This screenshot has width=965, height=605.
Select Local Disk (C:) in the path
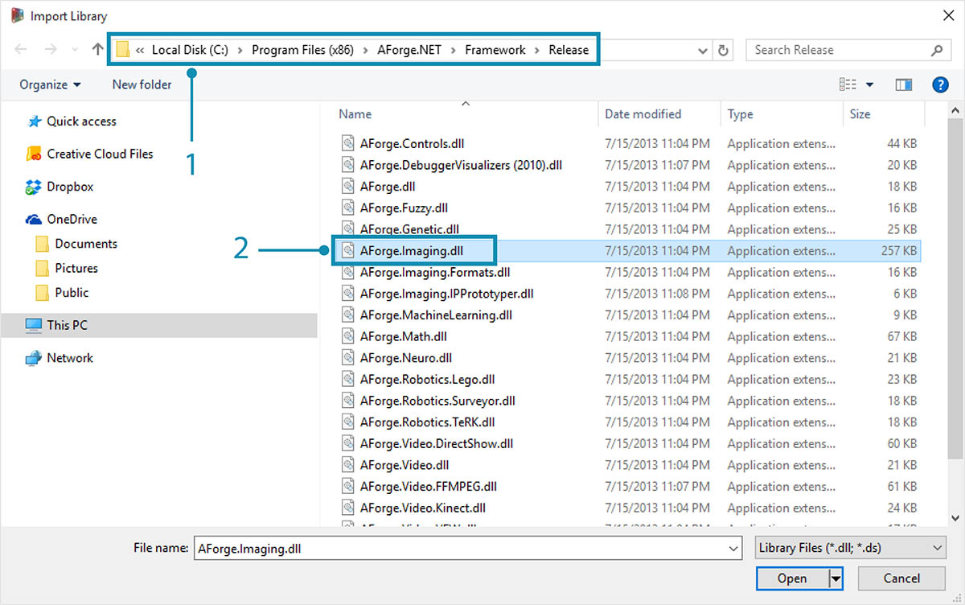(x=190, y=50)
